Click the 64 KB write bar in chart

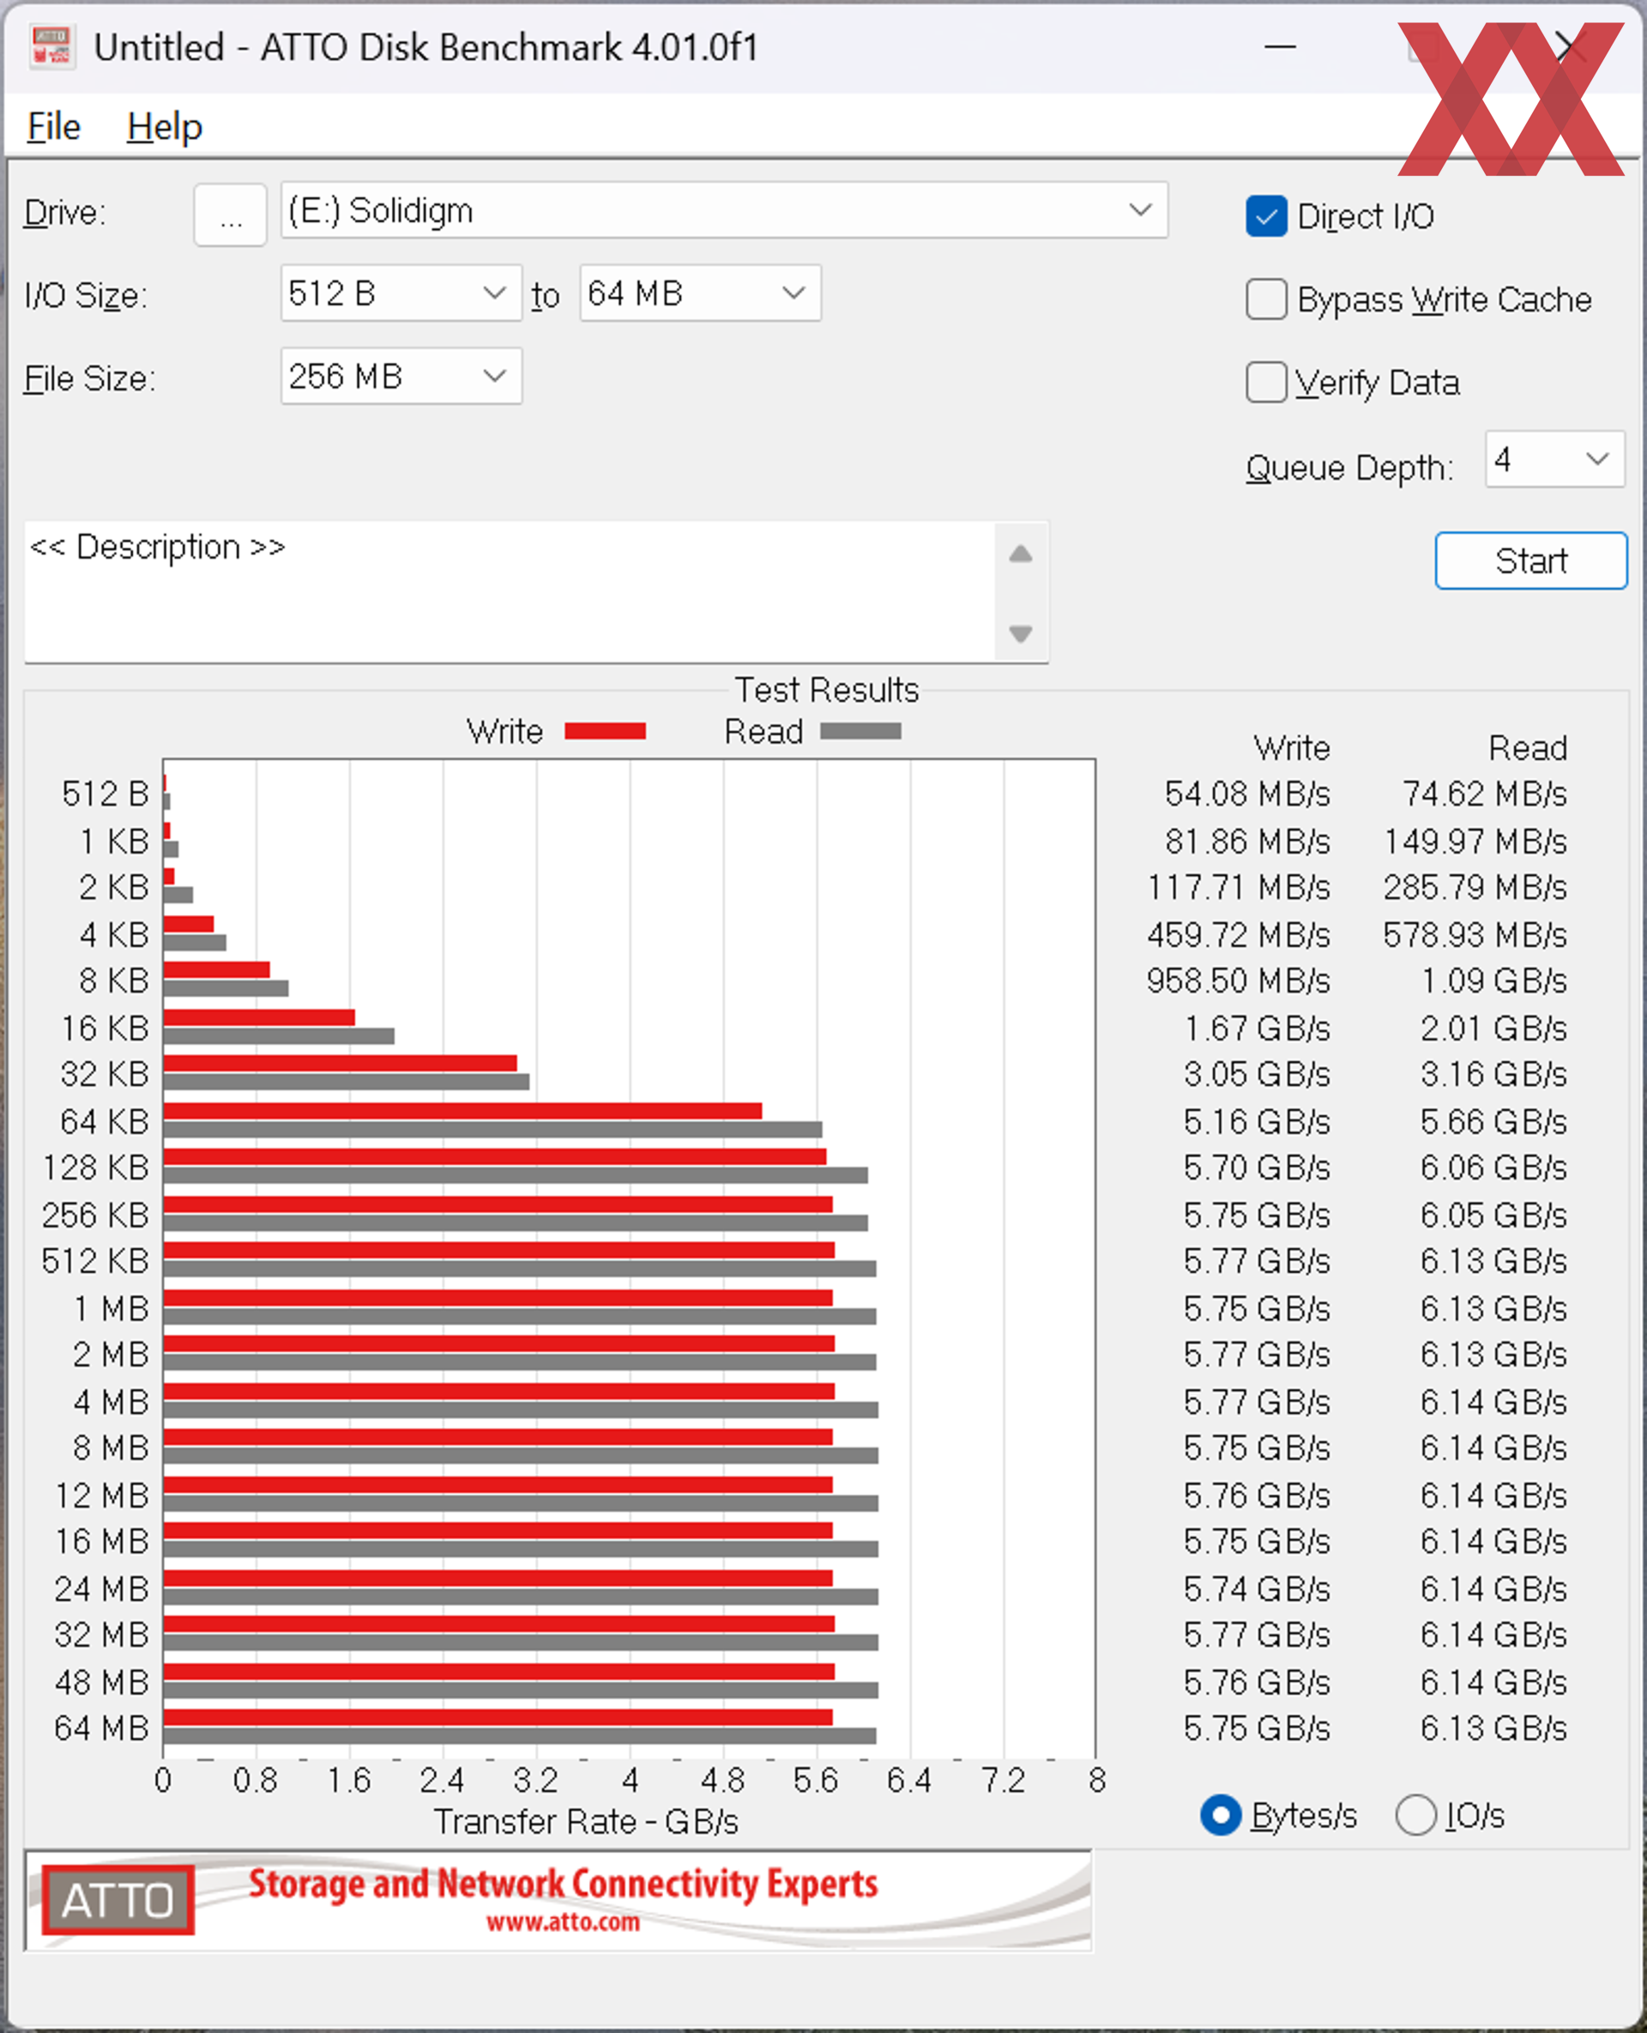462,1111
